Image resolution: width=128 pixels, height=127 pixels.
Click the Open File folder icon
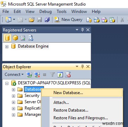tap(32, 20)
